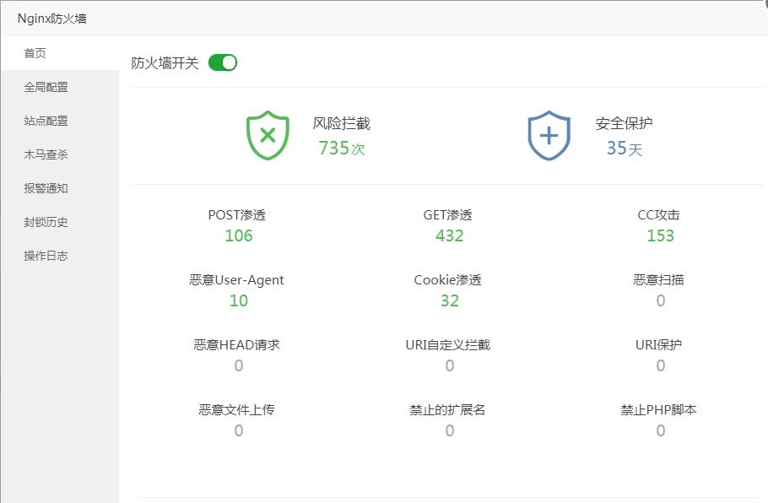Click the 风险拦截 total 735次

click(x=342, y=148)
